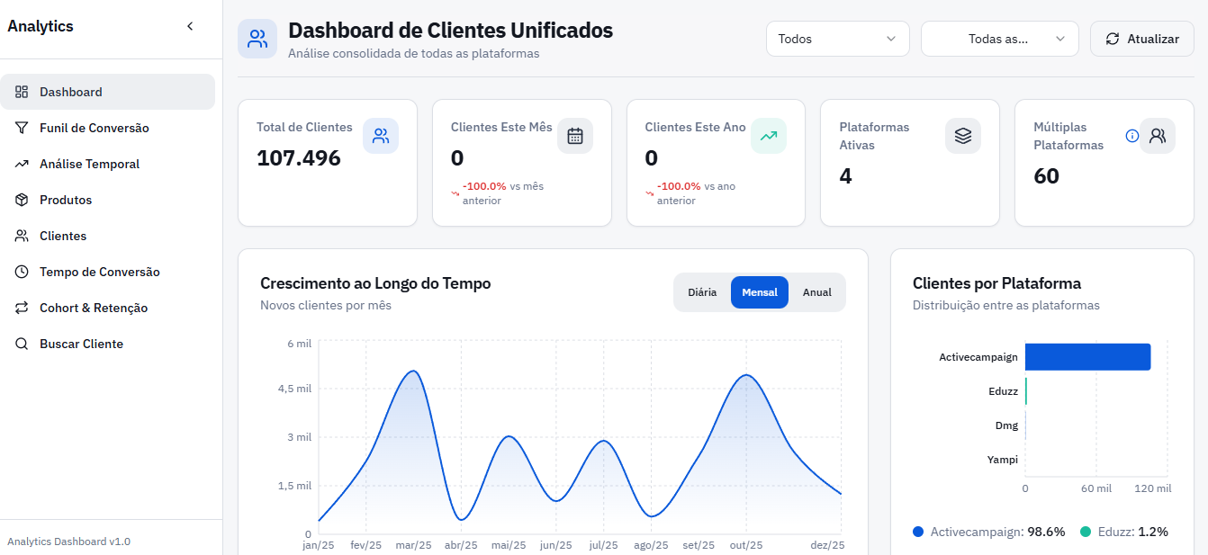The image size is (1208, 555).
Task: Collapse the Analytics sidebar with the chevron
Action: [x=190, y=26]
